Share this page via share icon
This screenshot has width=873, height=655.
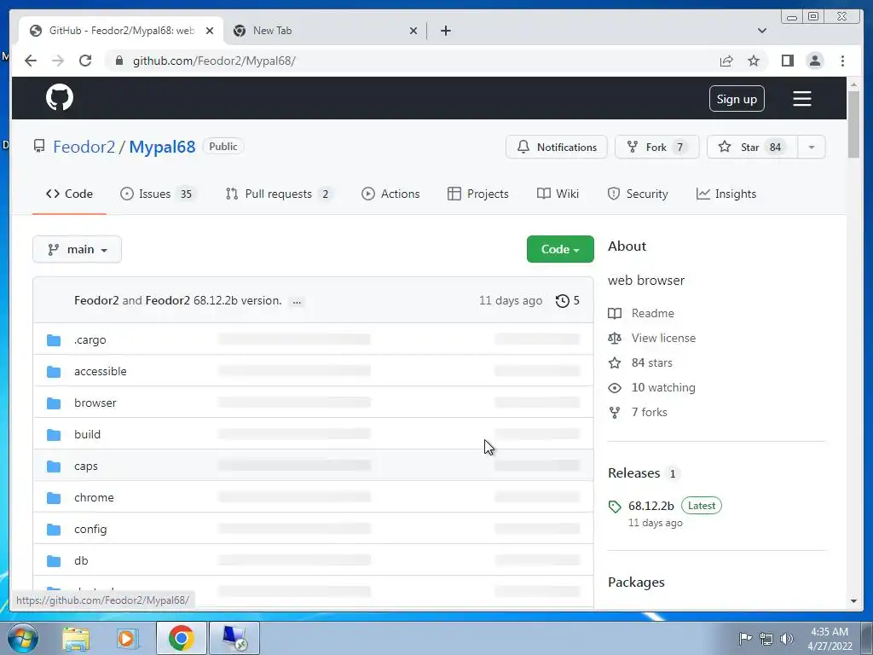click(x=726, y=61)
